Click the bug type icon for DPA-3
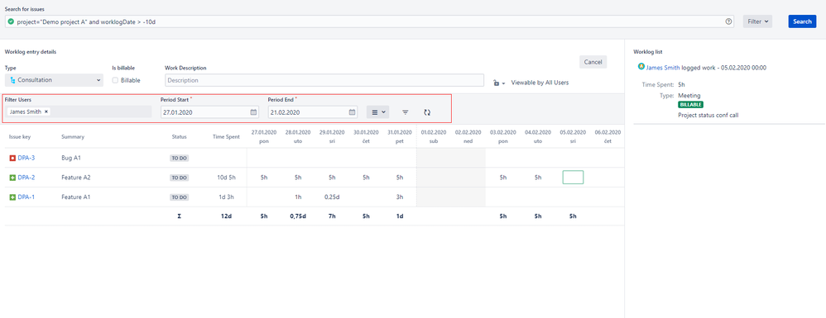This screenshot has height=318, width=826. click(12, 158)
